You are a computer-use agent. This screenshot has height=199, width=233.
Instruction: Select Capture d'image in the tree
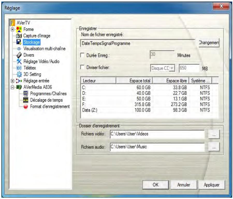click(37, 36)
